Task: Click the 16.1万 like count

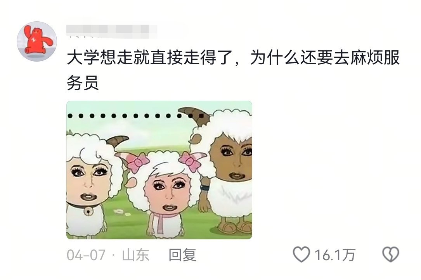Action: [x=335, y=255]
